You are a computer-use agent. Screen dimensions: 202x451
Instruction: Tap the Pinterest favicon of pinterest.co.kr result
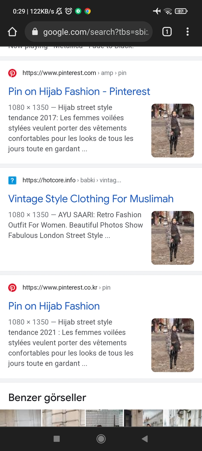tap(12, 287)
